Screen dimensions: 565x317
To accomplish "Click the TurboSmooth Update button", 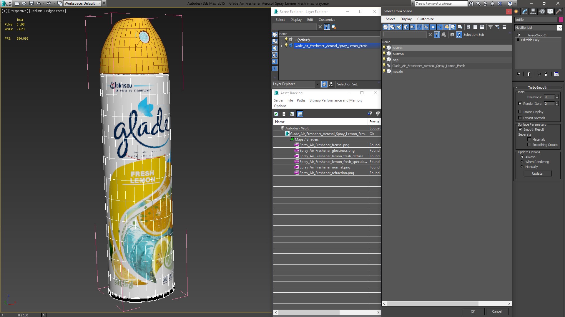I will pos(537,173).
